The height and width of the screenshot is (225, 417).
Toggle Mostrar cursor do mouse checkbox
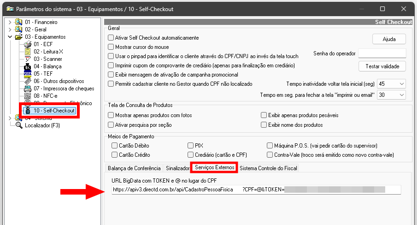pos(111,47)
